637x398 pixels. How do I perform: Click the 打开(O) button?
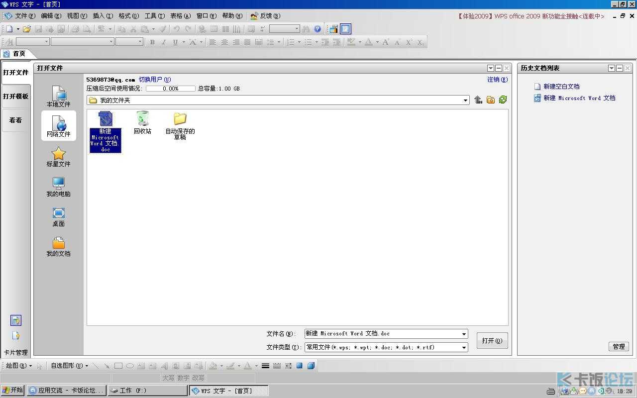492,341
